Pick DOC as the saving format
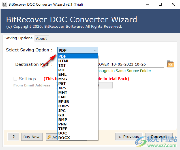This screenshot has height=150, width=180. (x=78, y=133)
